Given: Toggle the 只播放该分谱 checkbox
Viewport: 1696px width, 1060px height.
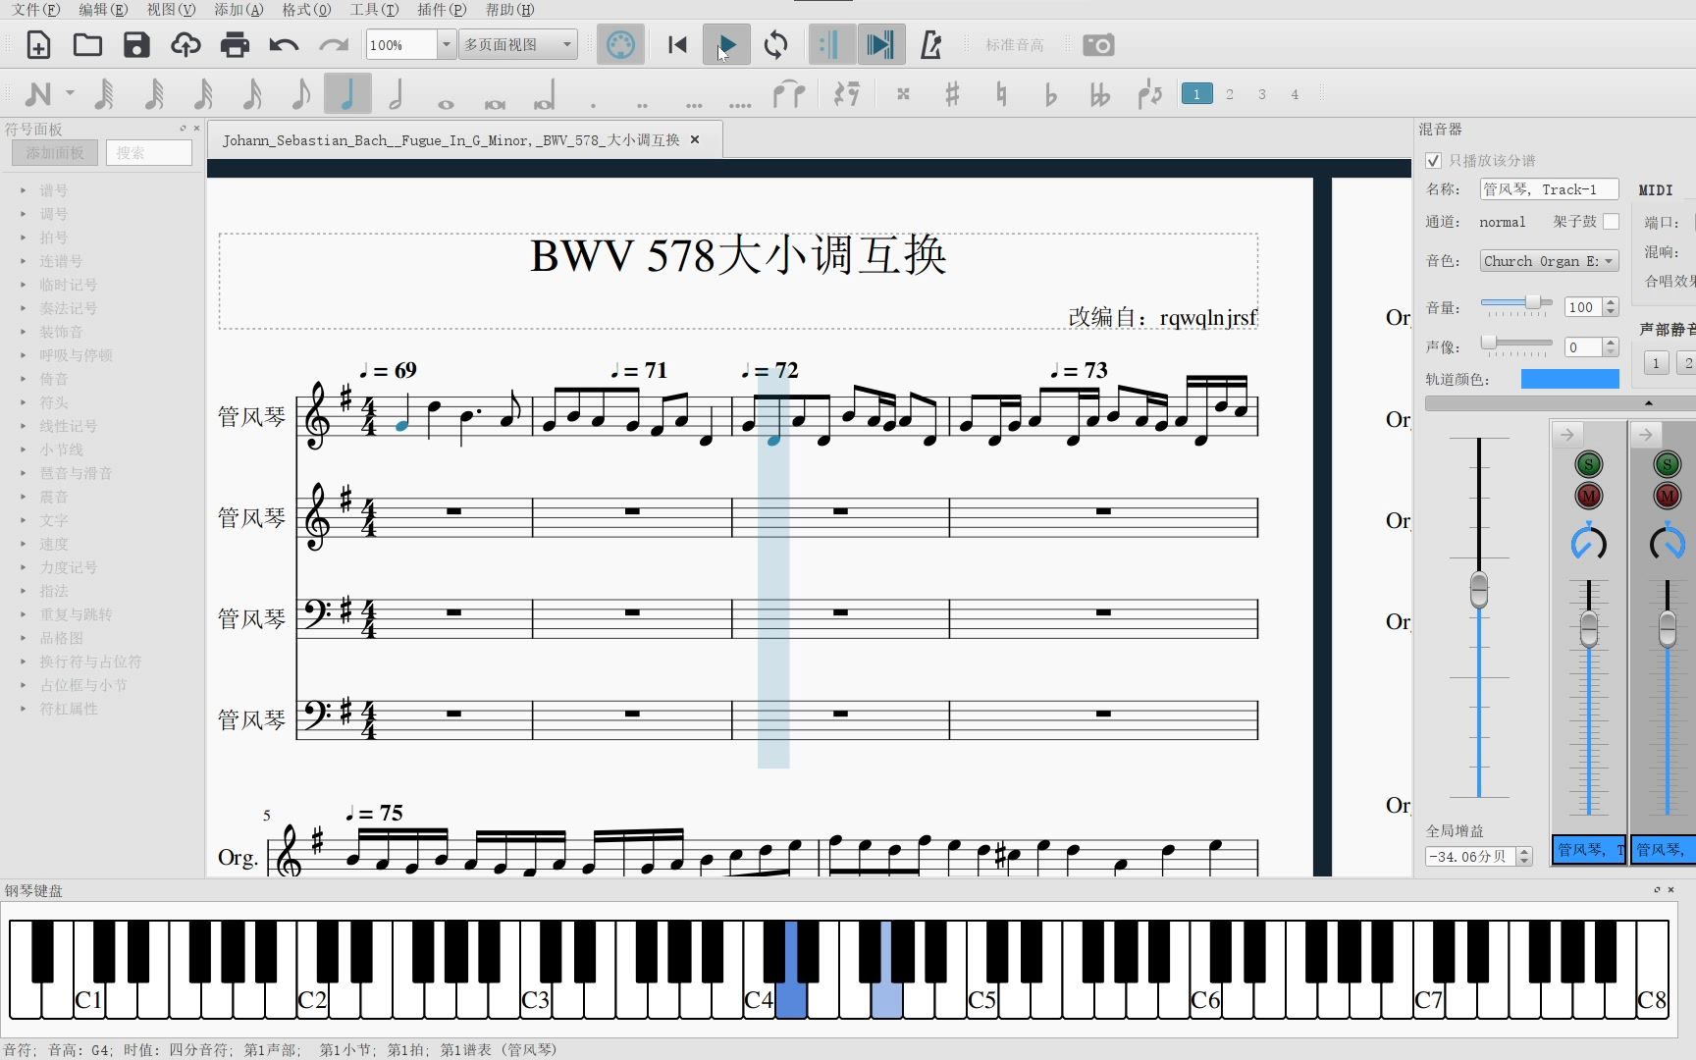Looking at the screenshot, I should 1433,160.
